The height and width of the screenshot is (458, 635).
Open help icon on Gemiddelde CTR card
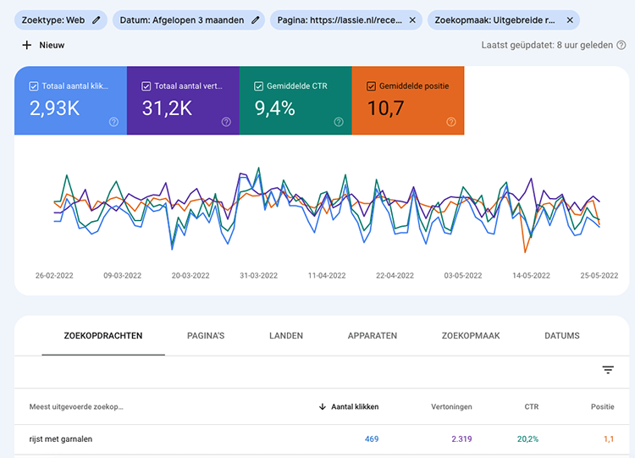(x=339, y=122)
